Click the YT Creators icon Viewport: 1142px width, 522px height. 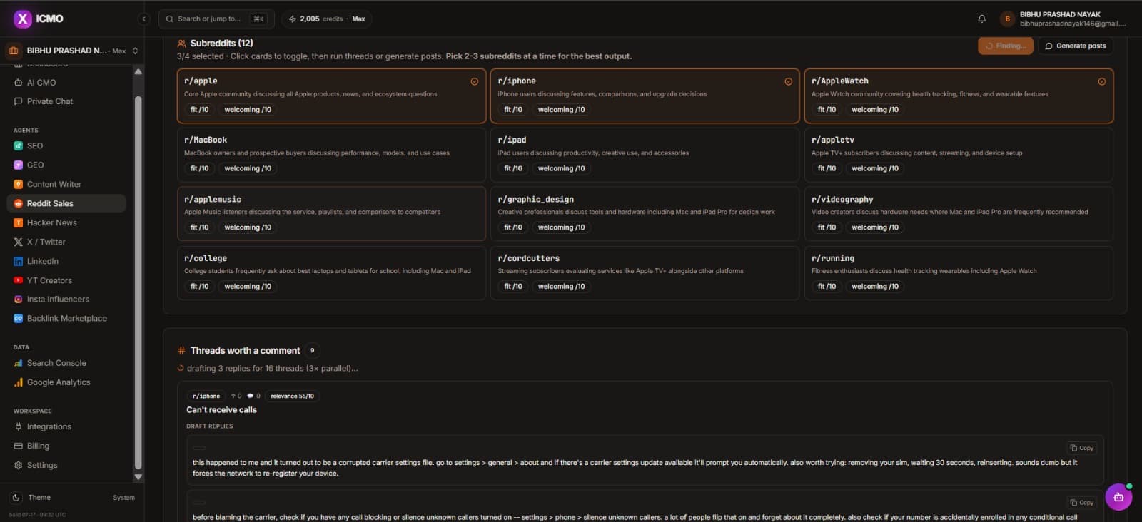[x=19, y=280]
